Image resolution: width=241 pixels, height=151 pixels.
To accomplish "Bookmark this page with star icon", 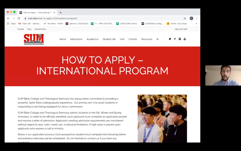I will point(185,19).
